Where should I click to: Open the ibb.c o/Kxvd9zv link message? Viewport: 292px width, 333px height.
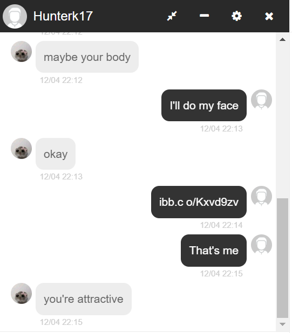(x=199, y=202)
